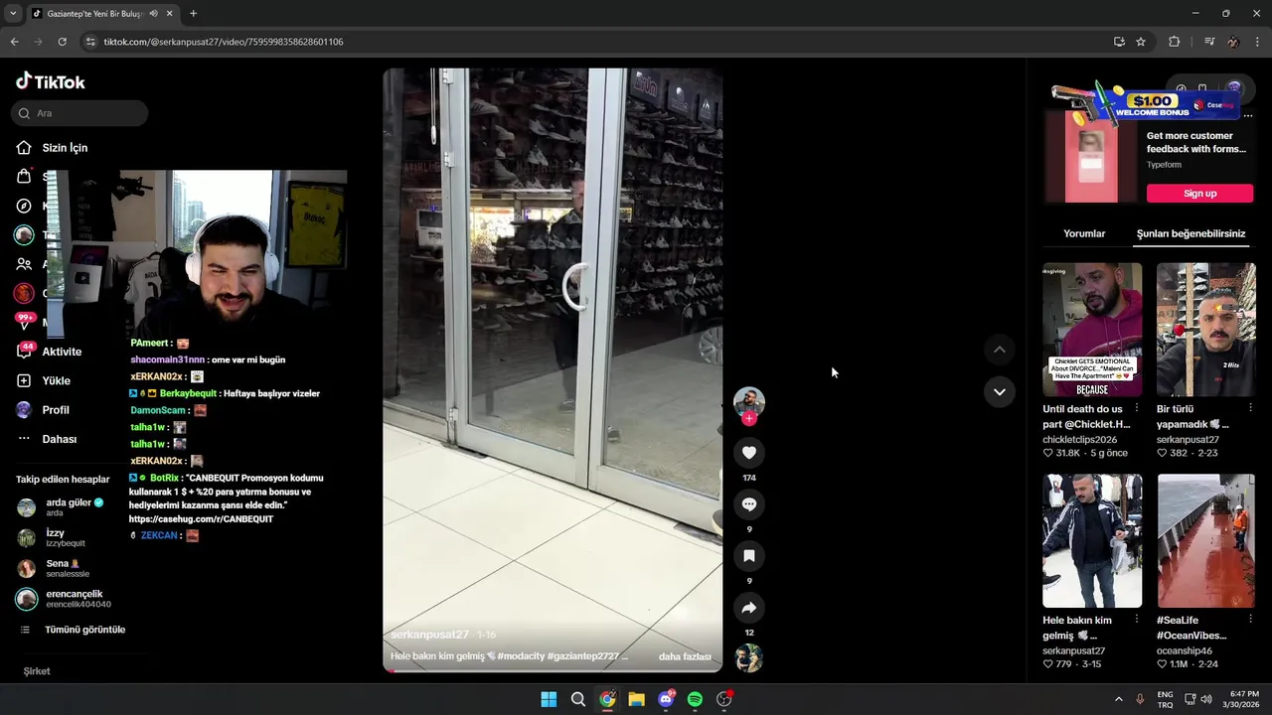Open the TikTok home logo

(51, 81)
